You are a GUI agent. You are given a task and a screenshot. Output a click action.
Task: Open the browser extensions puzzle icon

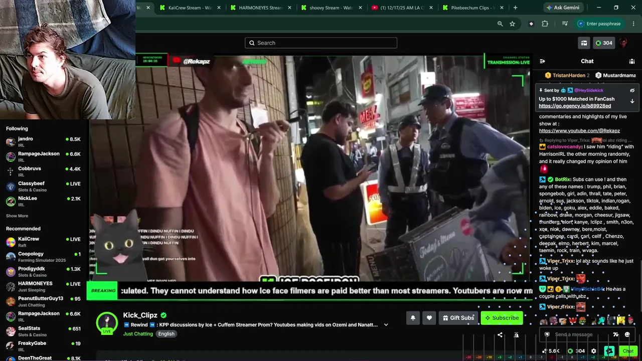pyautogui.click(x=545, y=24)
